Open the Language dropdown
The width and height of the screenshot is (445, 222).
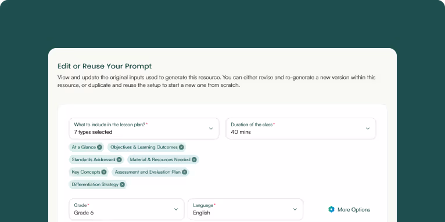246,209
